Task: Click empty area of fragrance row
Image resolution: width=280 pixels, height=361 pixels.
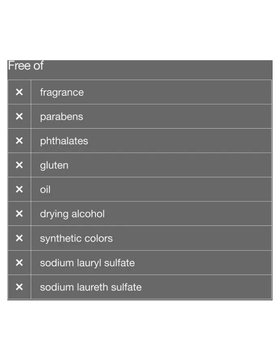Action: [177, 92]
